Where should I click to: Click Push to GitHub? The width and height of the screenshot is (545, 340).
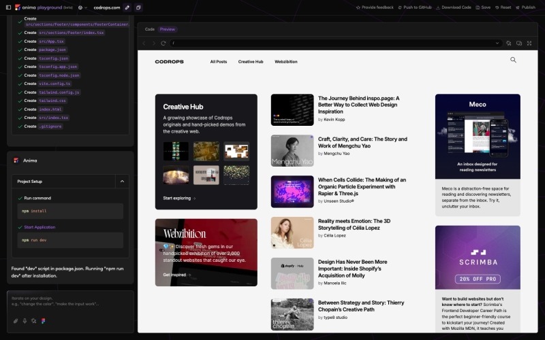click(414, 7)
